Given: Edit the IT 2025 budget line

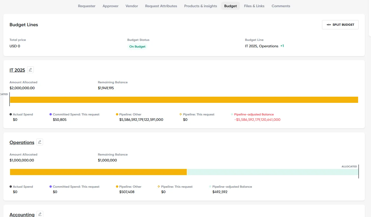Looking at the screenshot, I should click(x=30, y=70).
